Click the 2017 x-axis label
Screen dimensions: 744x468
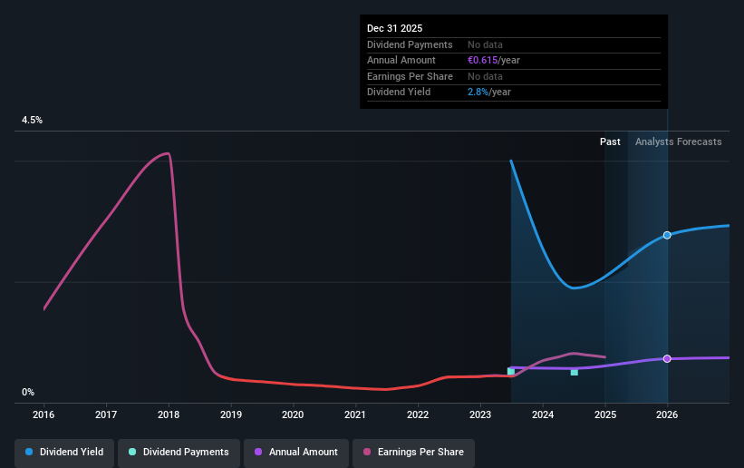pyautogui.click(x=106, y=414)
